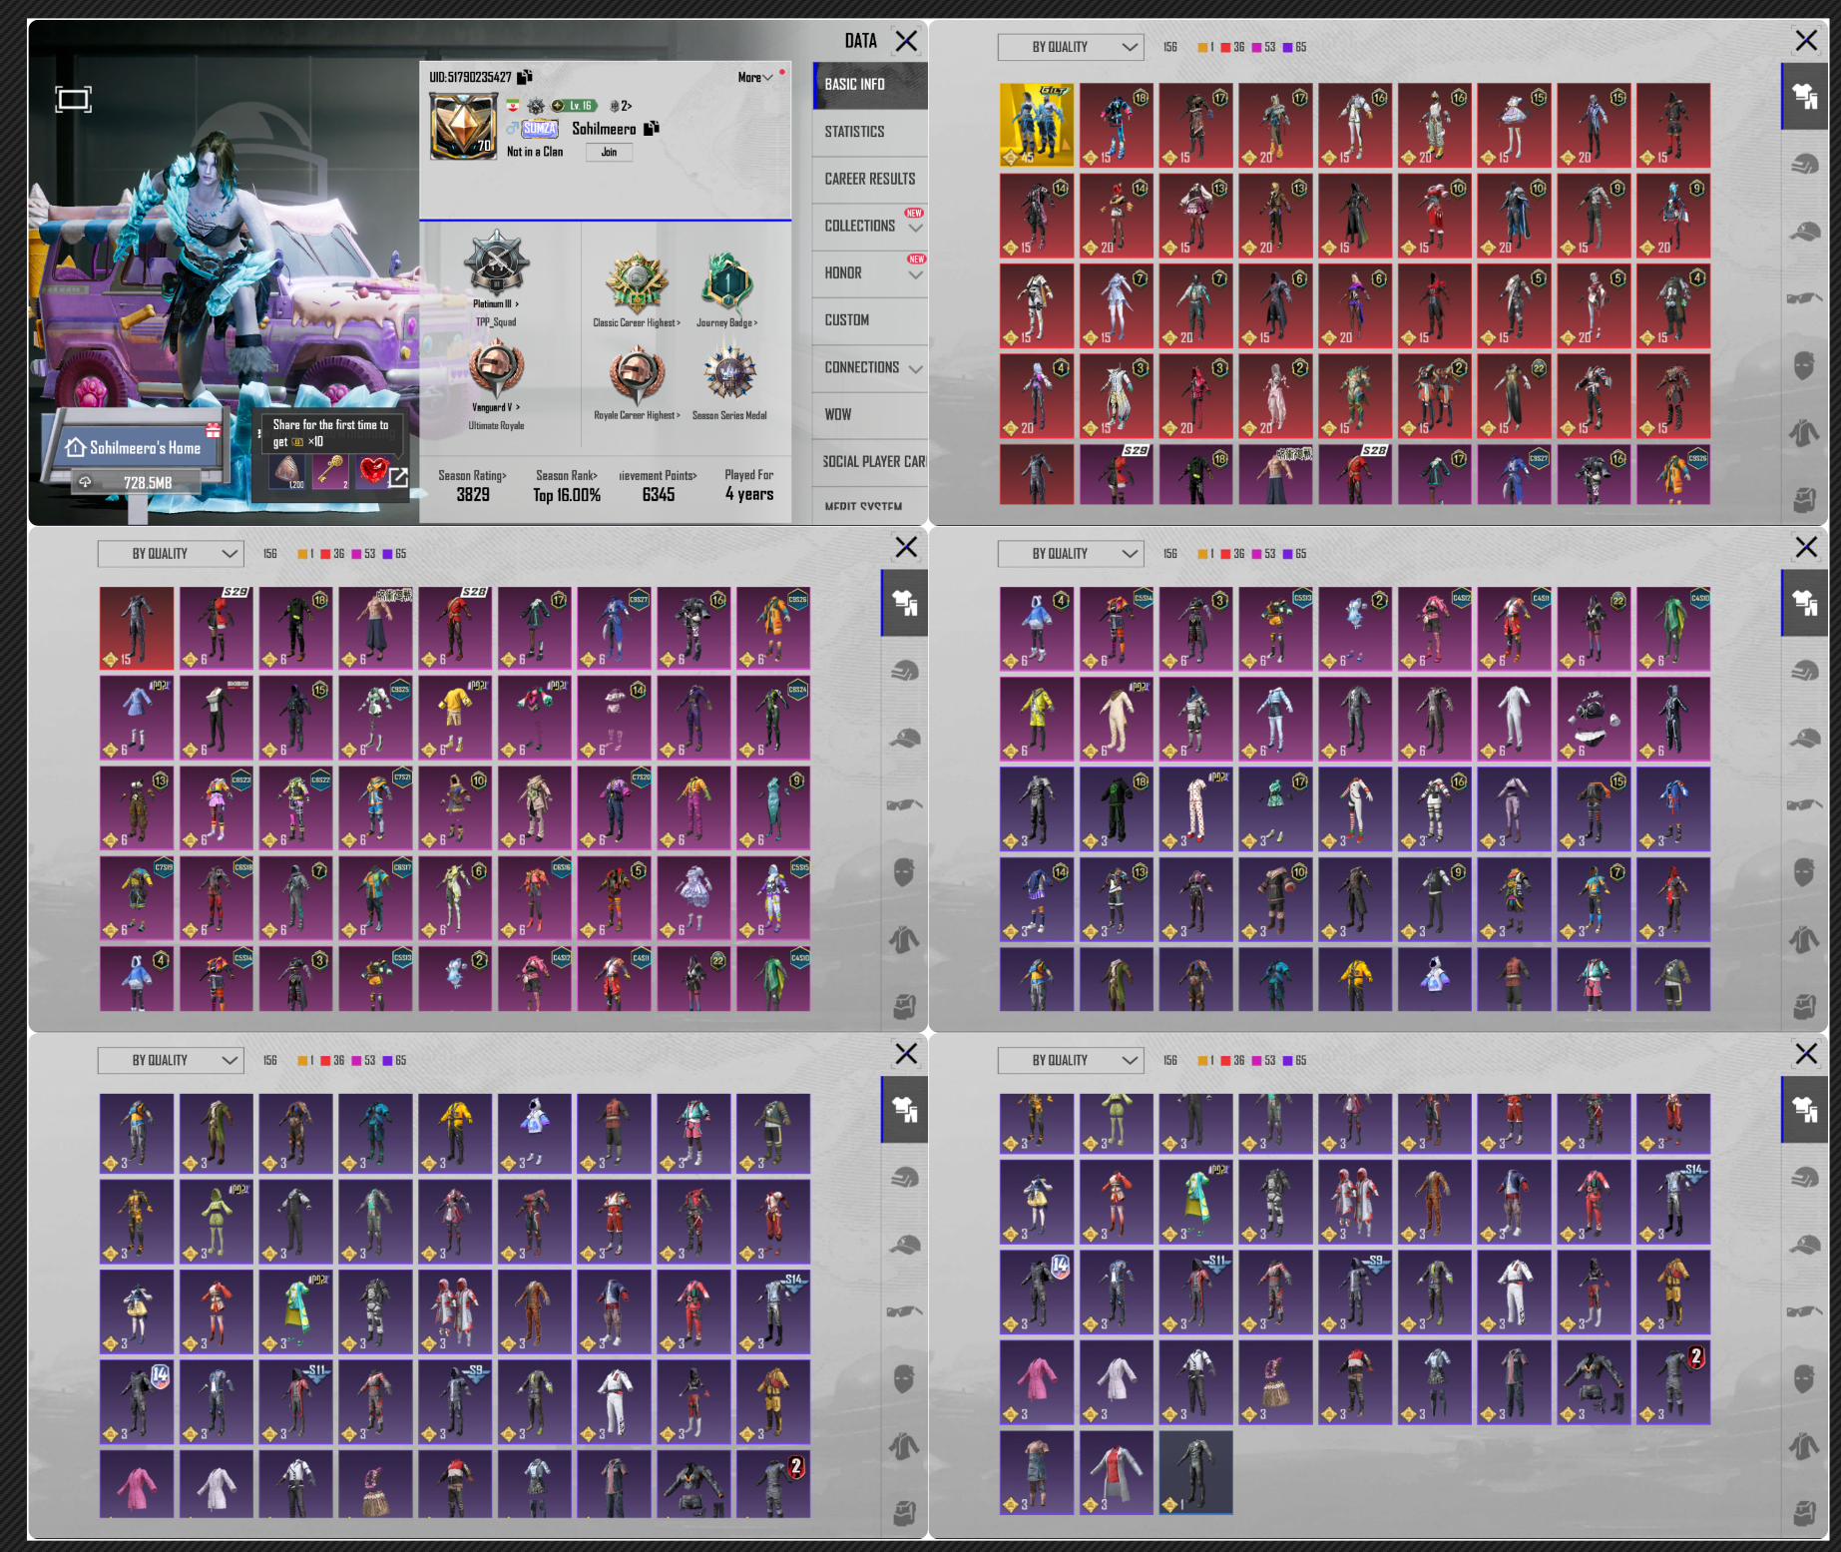Select the backpack category icon in upper-right inventory

click(x=1804, y=498)
